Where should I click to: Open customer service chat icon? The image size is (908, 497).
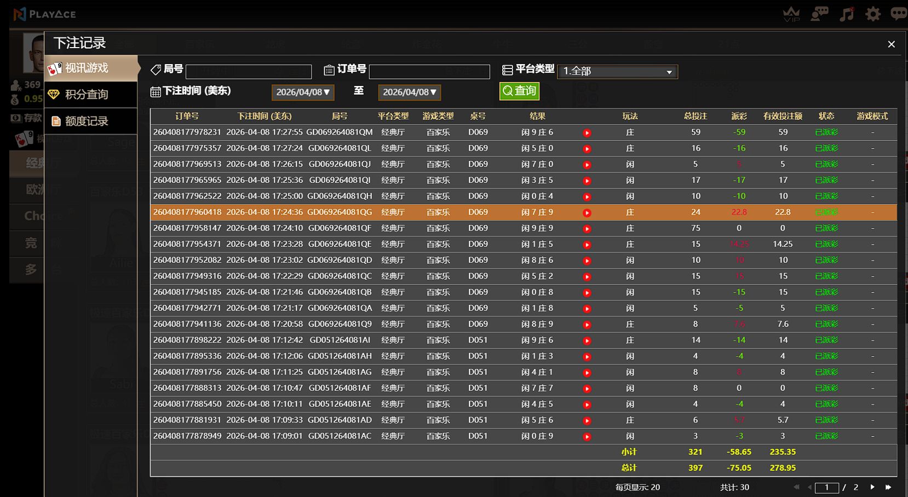click(819, 14)
